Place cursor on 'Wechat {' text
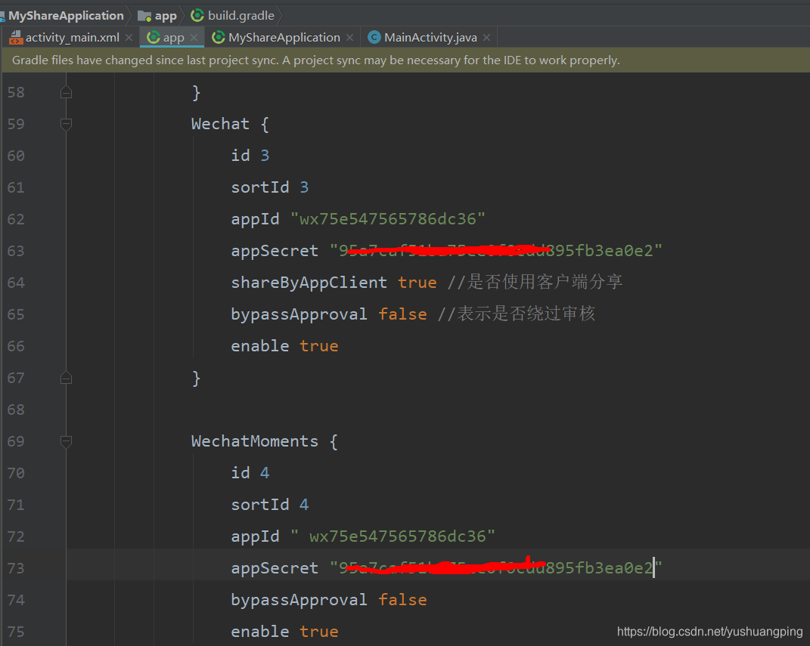810x646 pixels. 230,125
